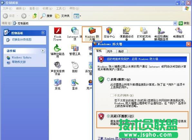Screen dimensions: 192x140
Task: Open the 帮助(H) menu
Action: (x=74, y=8)
